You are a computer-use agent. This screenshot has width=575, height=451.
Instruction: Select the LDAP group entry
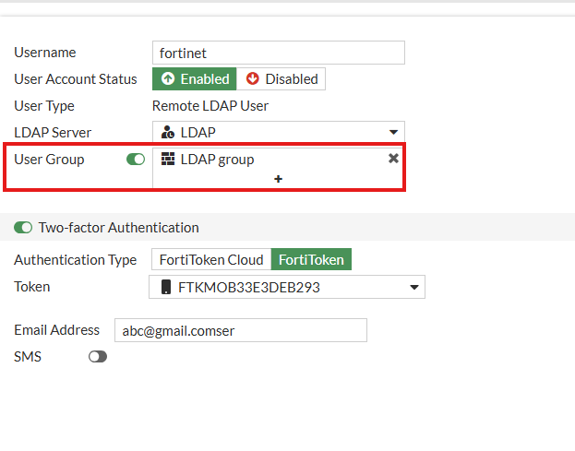click(218, 160)
